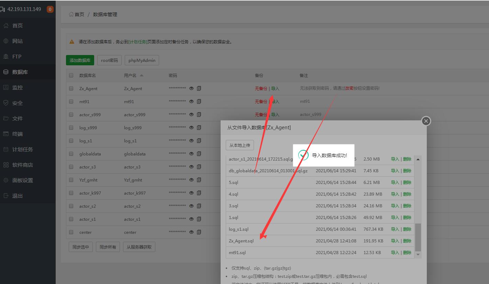Sort by 用户名 column arrow
The height and width of the screenshot is (284, 489).
click(x=142, y=75)
